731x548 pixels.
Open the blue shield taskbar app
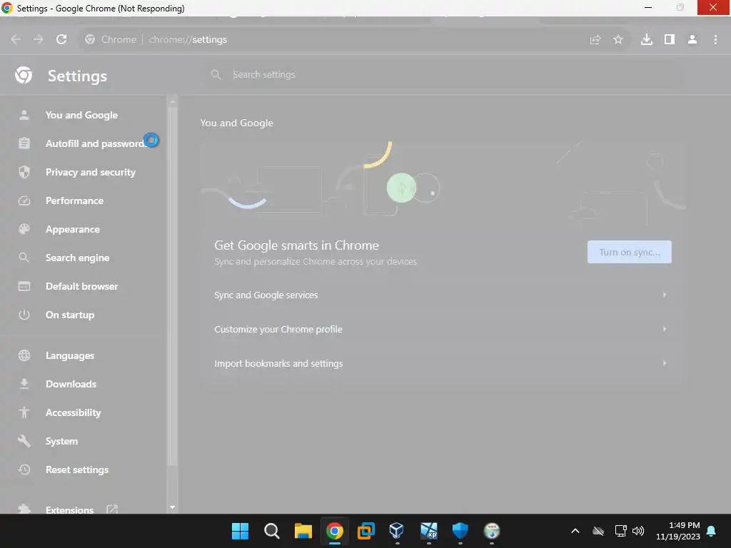[x=460, y=531]
